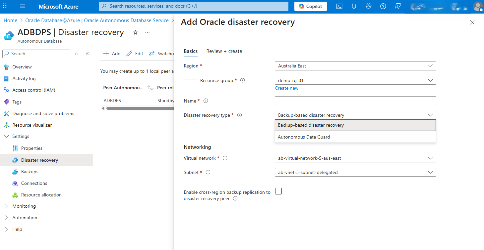Click Create new under Resource group
484x250 pixels.
coord(286,88)
